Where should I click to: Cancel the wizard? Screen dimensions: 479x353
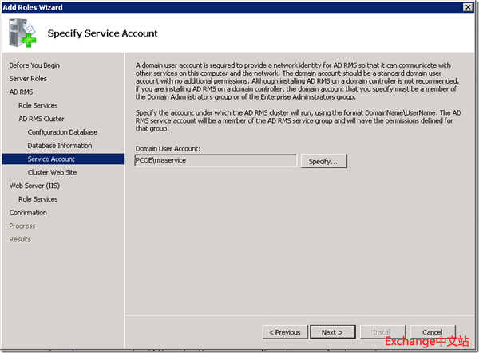click(432, 332)
